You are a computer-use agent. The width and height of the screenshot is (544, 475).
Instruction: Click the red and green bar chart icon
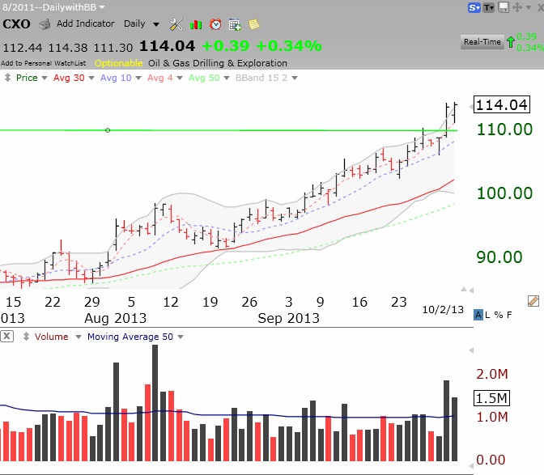click(196, 24)
